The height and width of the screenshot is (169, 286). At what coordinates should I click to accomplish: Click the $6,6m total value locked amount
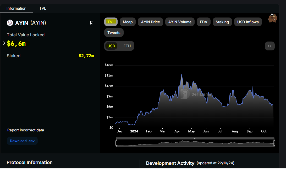point(16,43)
